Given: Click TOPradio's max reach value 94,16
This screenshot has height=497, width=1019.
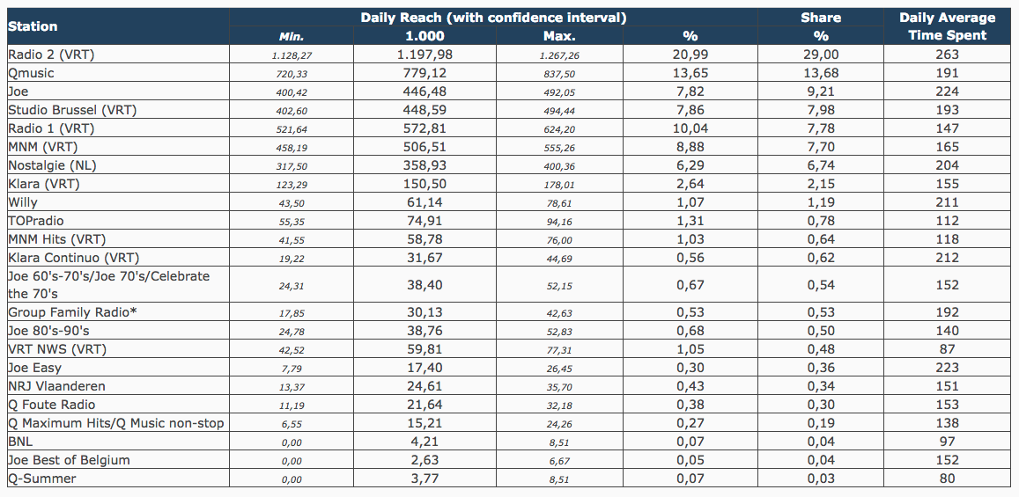Looking at the screenshot, I should [559, 221].
